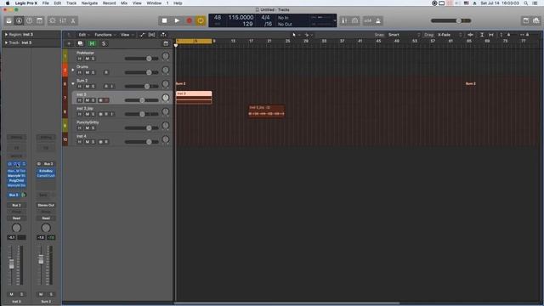Viewport: 544px width, 306px height.
Task: Select the Inst 3_bip region in timeline
Action: [266, 111]
